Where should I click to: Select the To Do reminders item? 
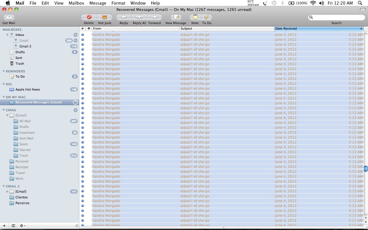[x=20, y=76]
